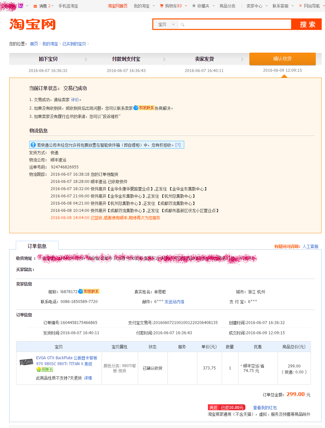This screenshot has height=428, width=325.
Task: Open EVGA GTX BackPlate product title
Action: (67, 361)
